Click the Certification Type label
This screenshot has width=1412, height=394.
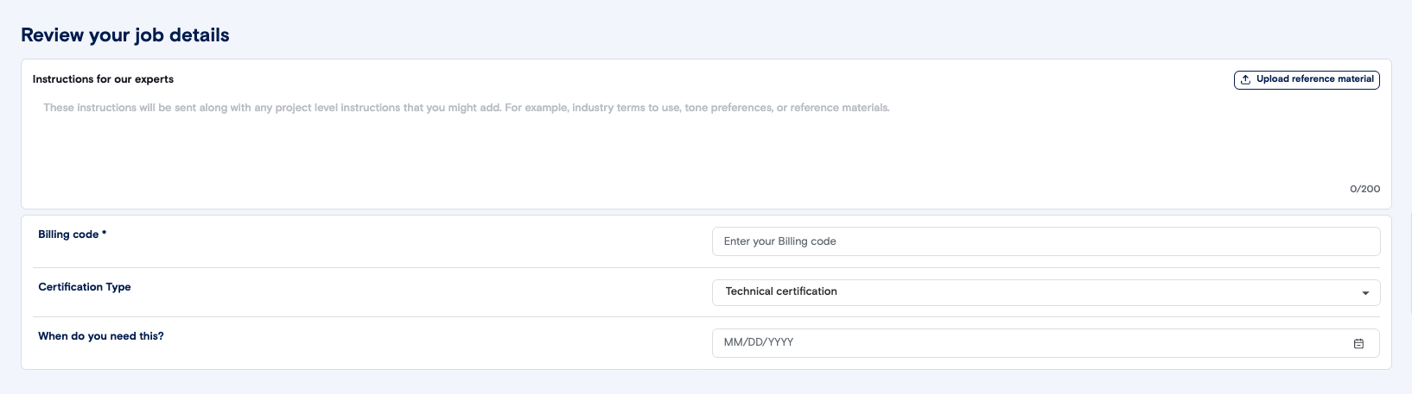coord(85,287)
